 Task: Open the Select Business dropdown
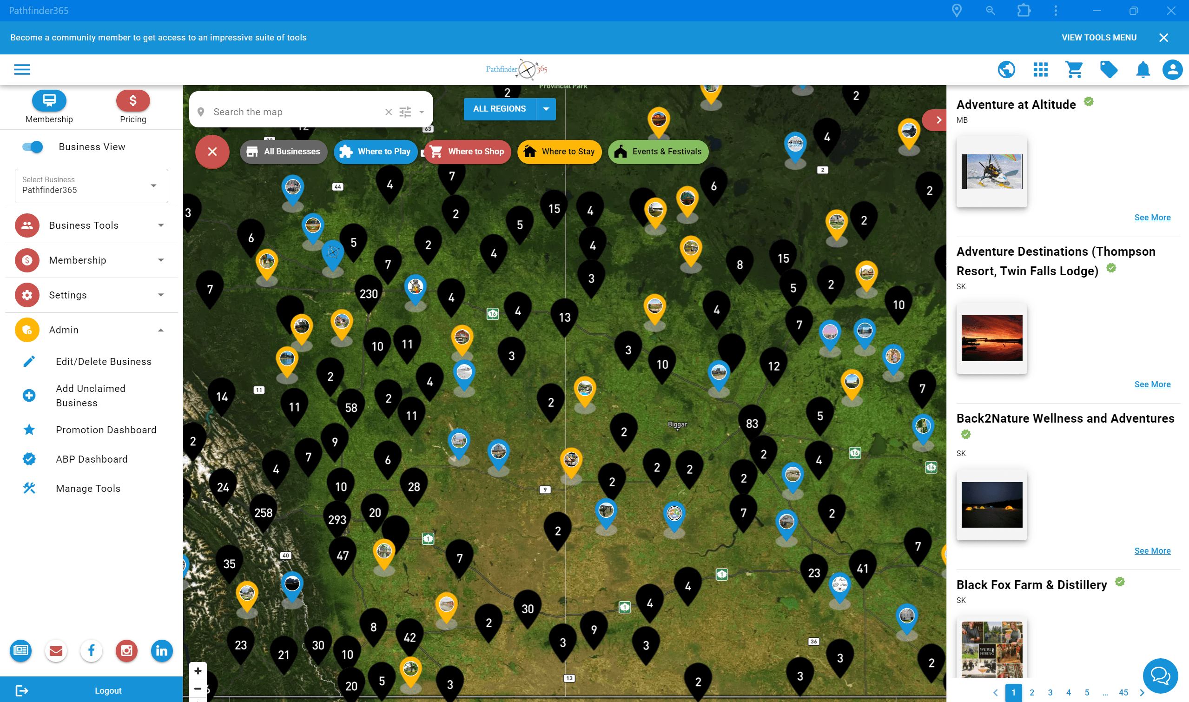pyautogui.click(x=91, y=185)
